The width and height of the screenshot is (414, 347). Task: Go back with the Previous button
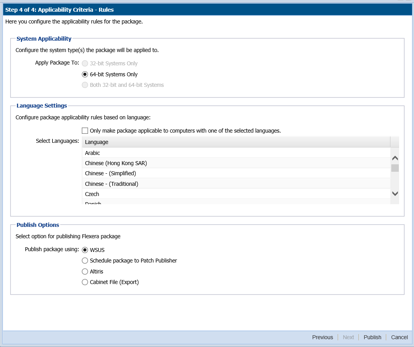(x=322, y=337)
